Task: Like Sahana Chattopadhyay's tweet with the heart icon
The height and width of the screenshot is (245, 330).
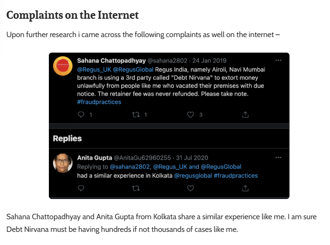Action: coord(190,115)
